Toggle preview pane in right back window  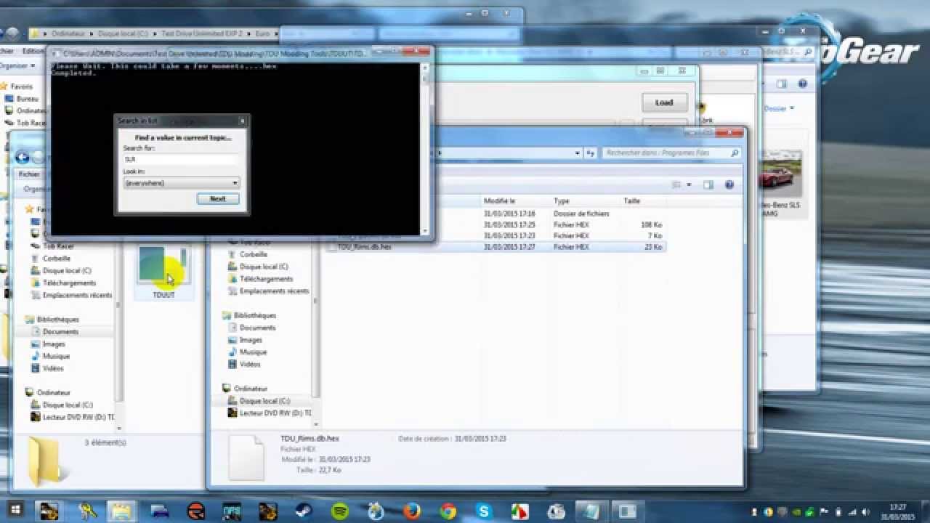[782, 84]
